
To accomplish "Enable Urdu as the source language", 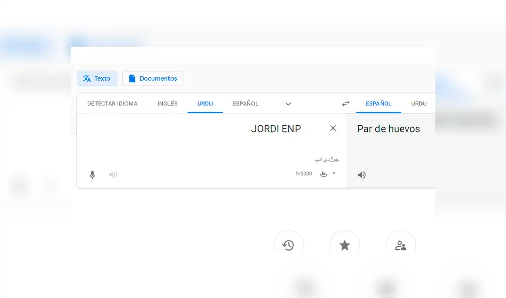I will pos(205,103).
